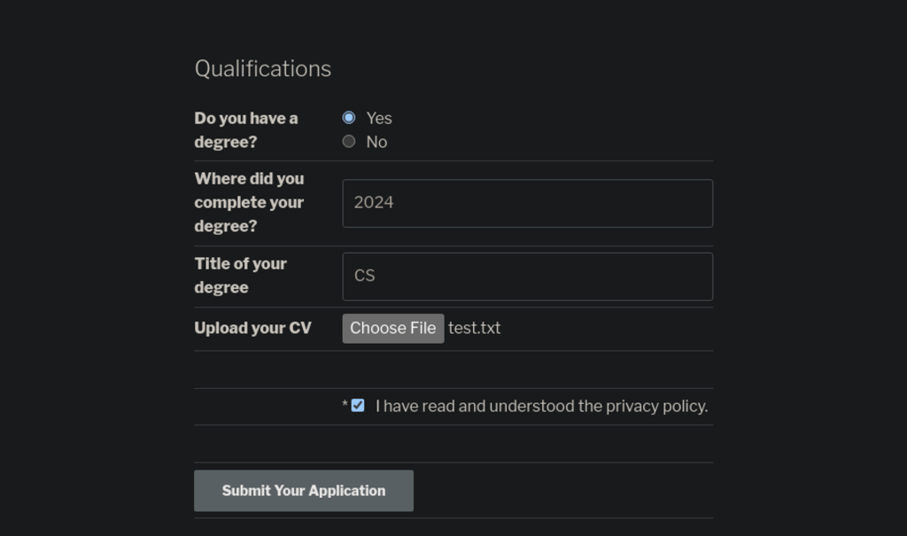Click the "Yes" option label text
The height and width of the screenshot is (536, 907).
tap(379, 118)
